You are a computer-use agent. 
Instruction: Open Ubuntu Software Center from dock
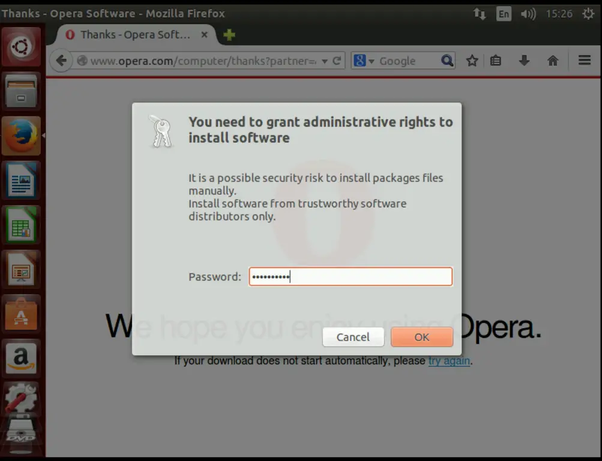coord(21,314)
